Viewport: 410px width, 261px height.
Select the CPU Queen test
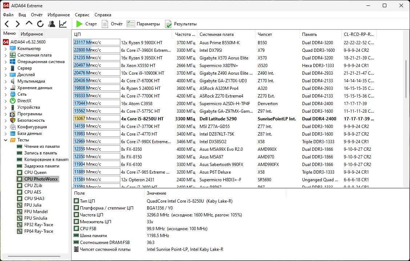[x=35, y=173]
